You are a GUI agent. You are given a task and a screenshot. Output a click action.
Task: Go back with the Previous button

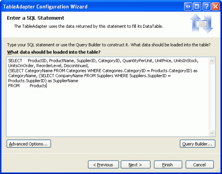click(x=103, y=165)
